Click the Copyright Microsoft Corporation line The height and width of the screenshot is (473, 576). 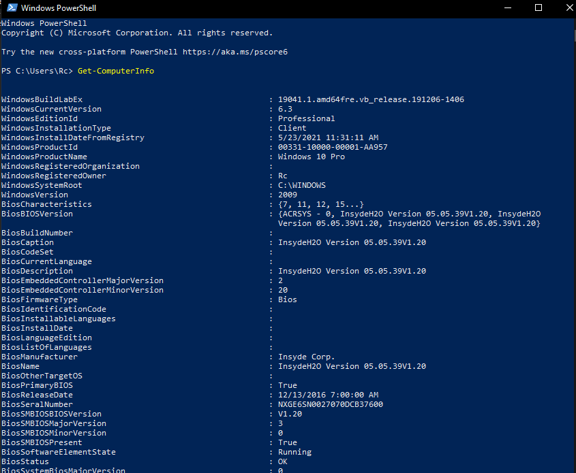click(x=137, y=33)
